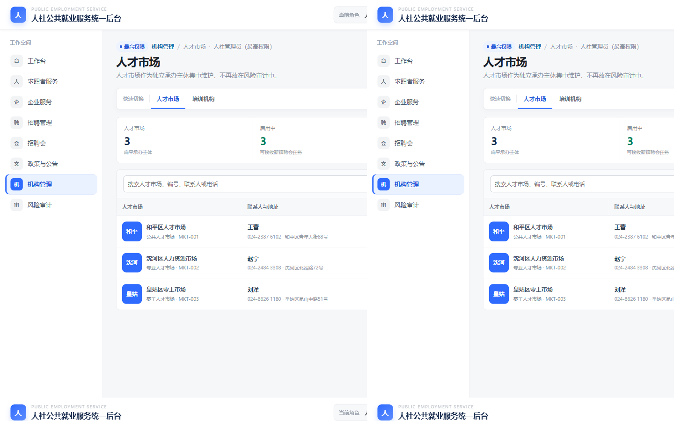
Task: Click the 皇姑 avatar icon in the left copy's table
Action: coord(132,294)
